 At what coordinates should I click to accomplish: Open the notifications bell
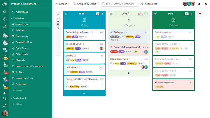point(199,4)
